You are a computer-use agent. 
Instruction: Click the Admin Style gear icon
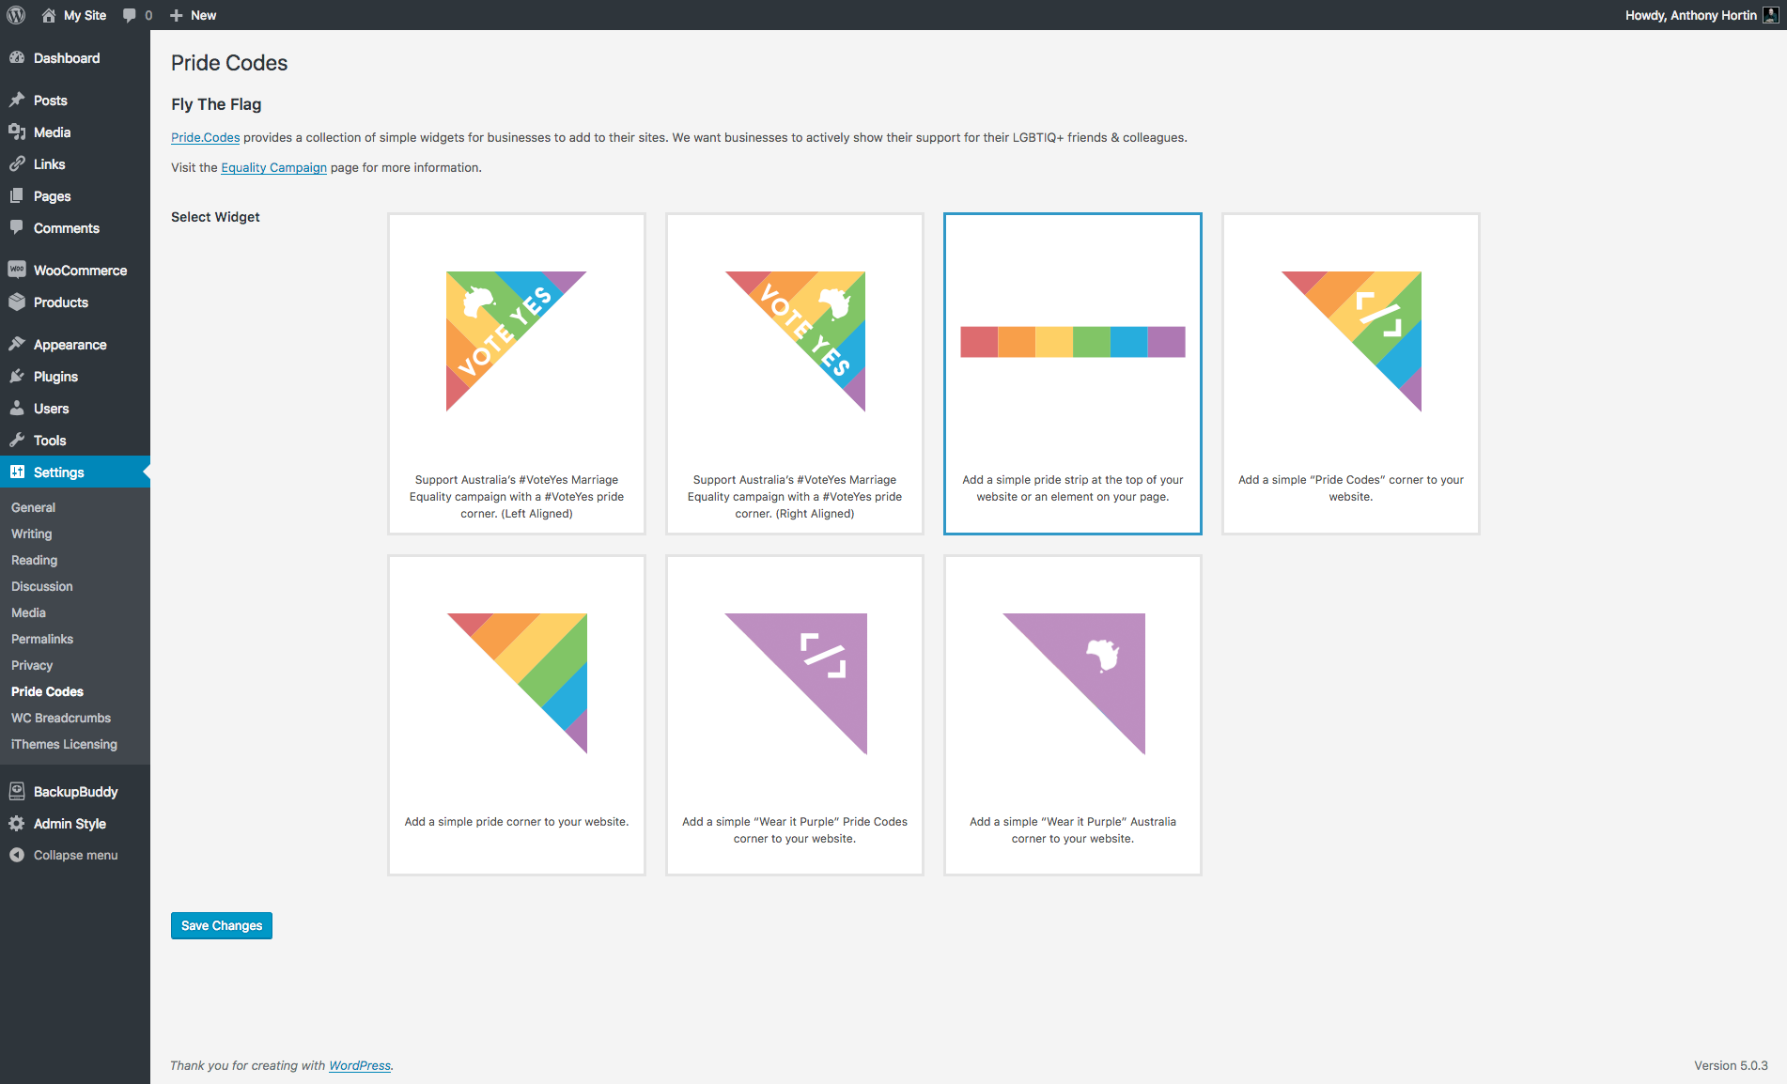(17, 823)
